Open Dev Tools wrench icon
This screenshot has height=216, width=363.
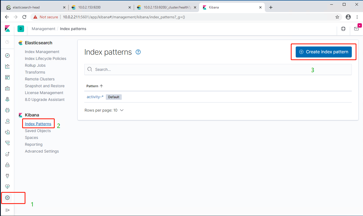point(7,176)
